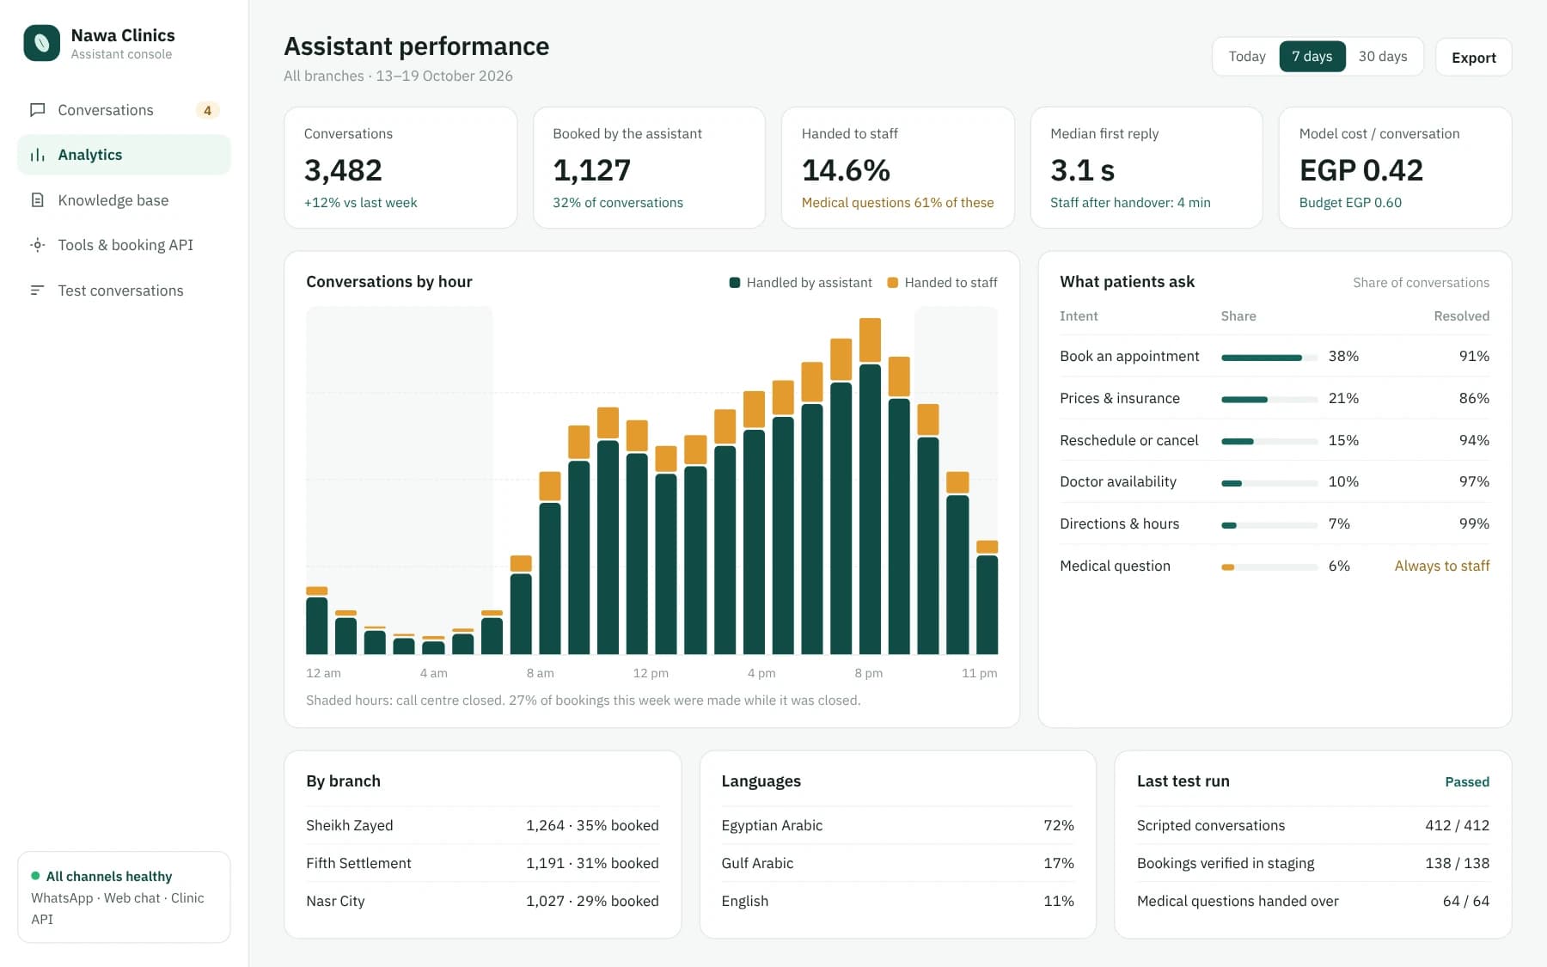Click the Gulf Arabic language row
The image size is (1547, 967).
click(x=897, y=863)
